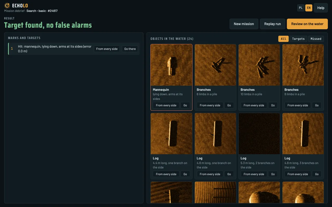Click '10 limbs in a pile' description
Screen dimensions: 332x207
pos(251,94)
